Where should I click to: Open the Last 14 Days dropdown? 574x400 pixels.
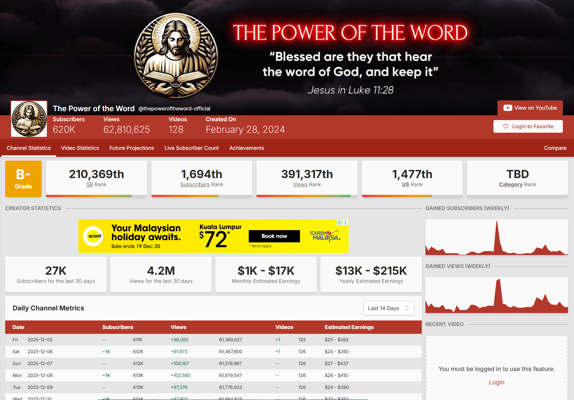[x=388, y=308]
